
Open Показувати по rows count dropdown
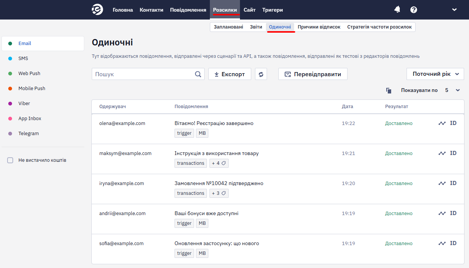coord(452,90)
